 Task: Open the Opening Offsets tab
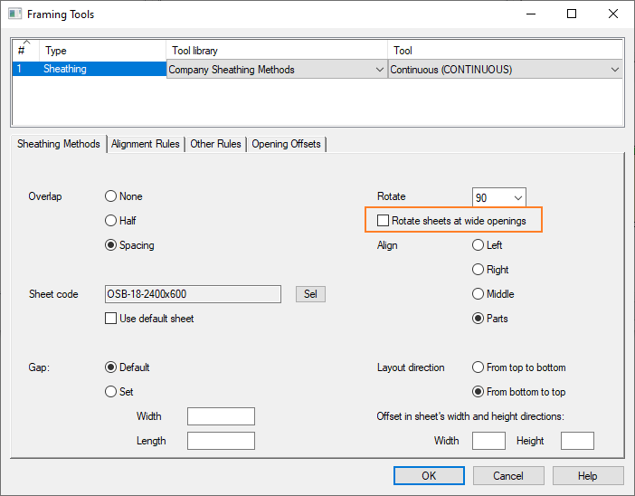pyautogui.click(x=286, y=144)
